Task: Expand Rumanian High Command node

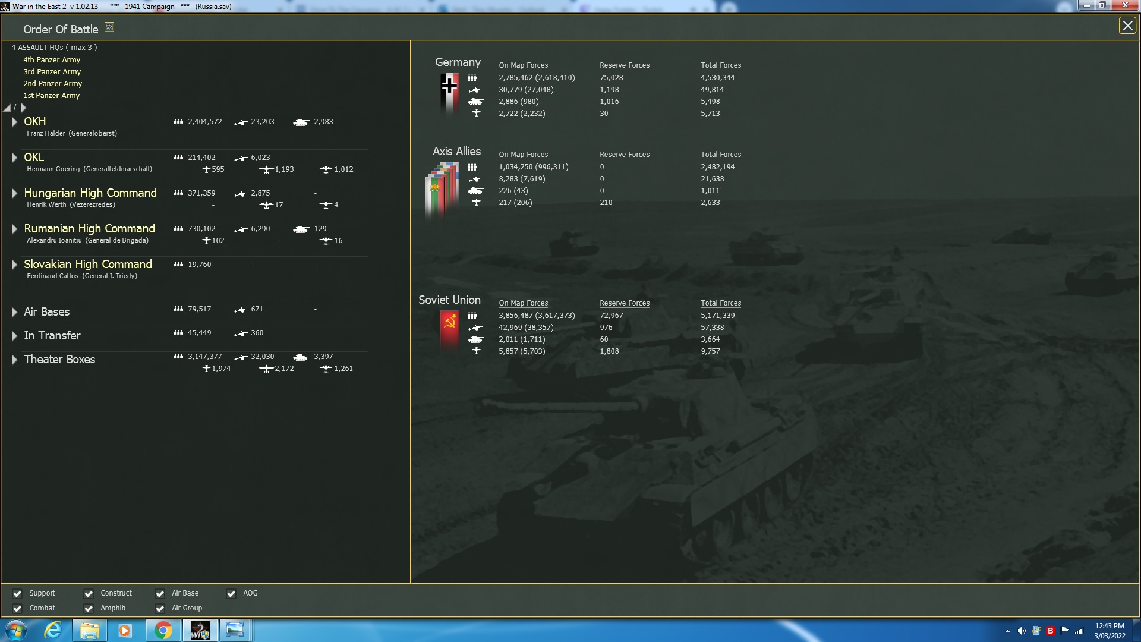Action: pos(14,229)
